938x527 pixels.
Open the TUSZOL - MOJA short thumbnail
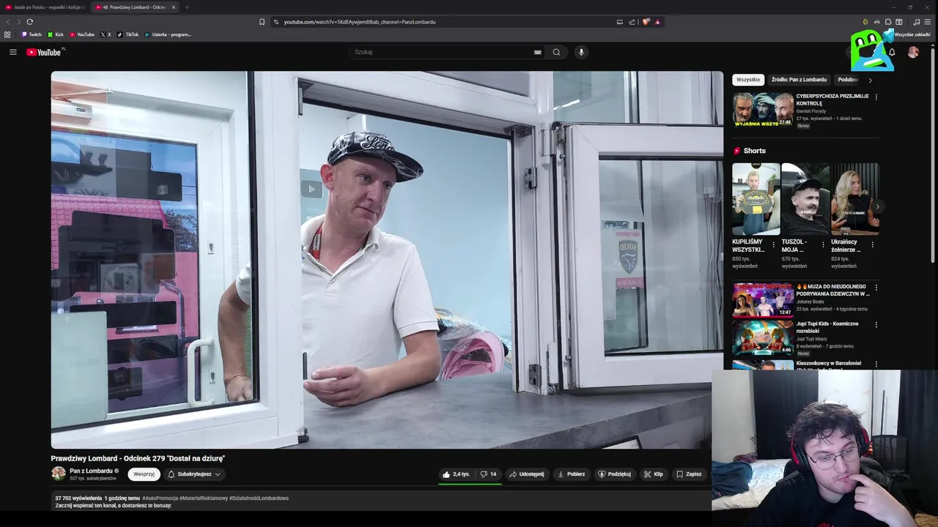pyautogui.click(x=805, y=199)
